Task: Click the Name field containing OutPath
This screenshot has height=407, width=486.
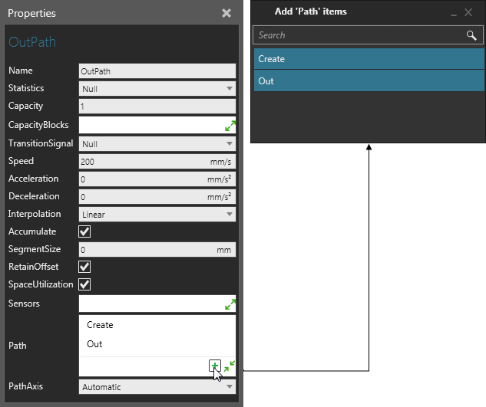Action: (x=157, y=71)
